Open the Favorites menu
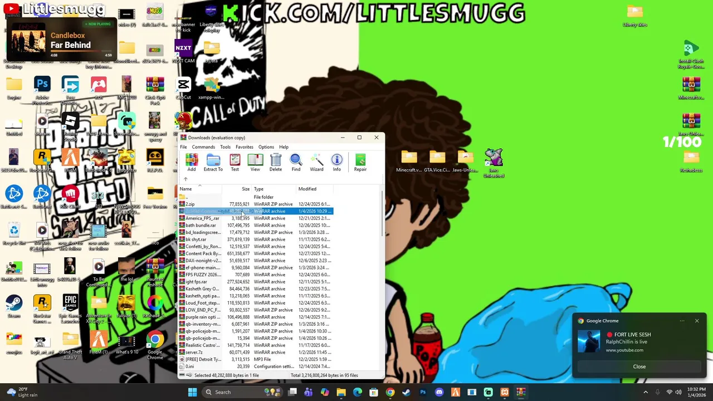Viewport: 713px width, 401px height. [244, 147]
